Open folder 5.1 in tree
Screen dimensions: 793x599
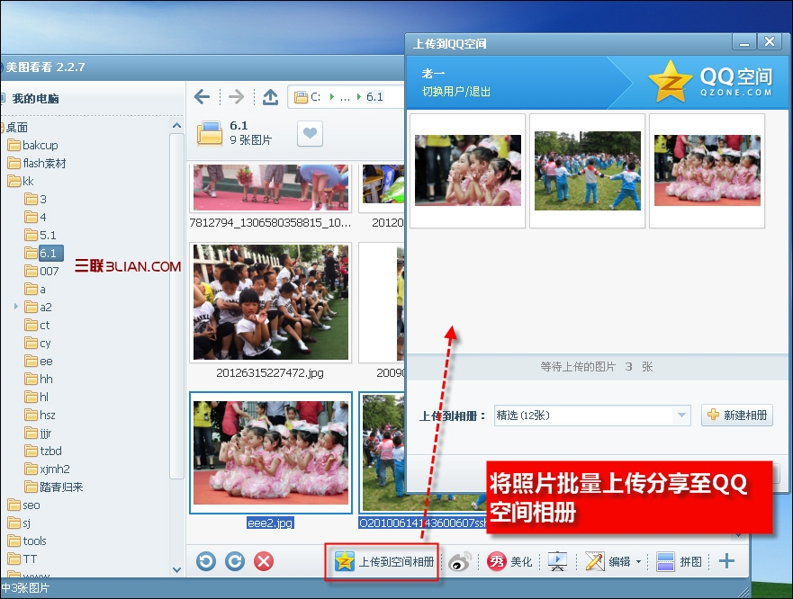click(x=41, y=235)
